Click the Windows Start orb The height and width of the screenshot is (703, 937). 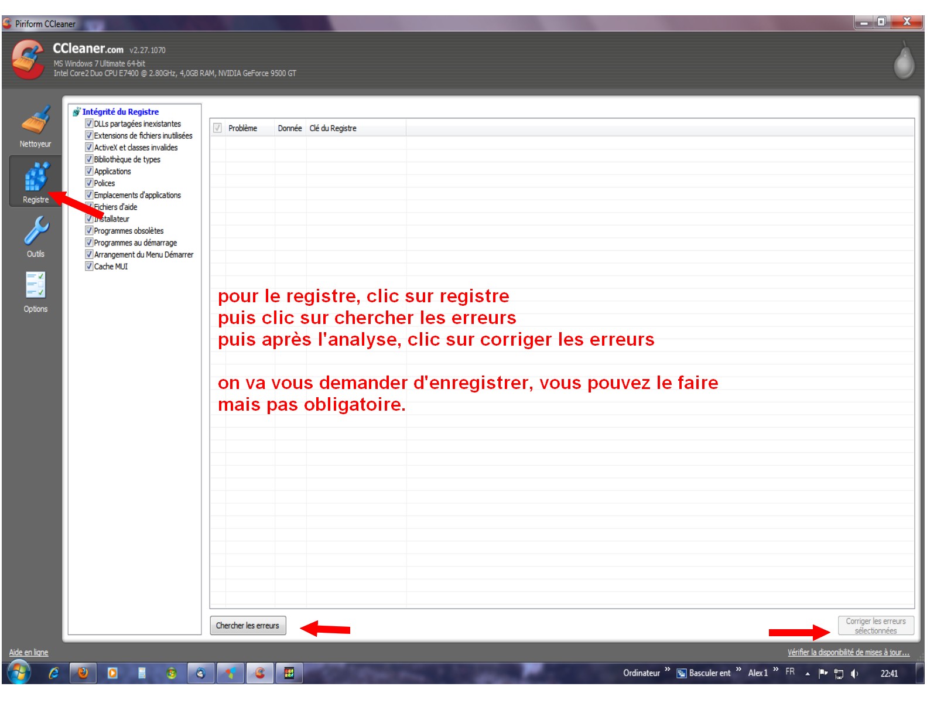19,673
